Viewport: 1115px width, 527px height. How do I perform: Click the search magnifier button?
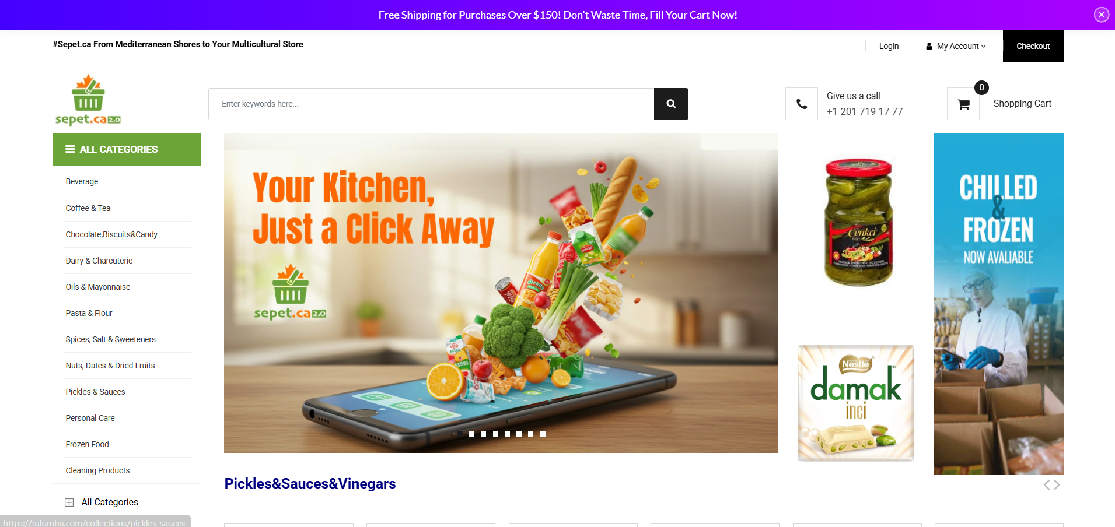coord(671,104)
